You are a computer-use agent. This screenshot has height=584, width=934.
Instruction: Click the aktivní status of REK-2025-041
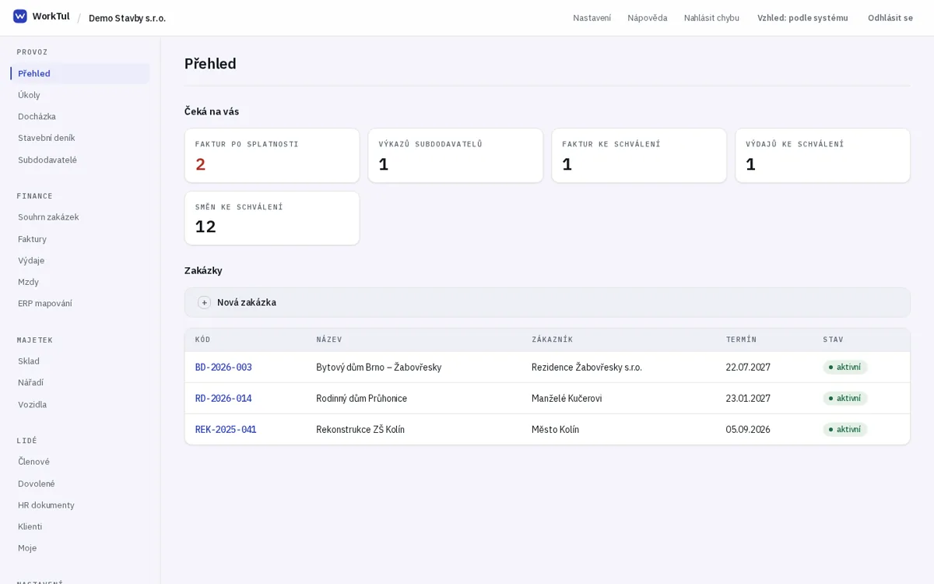coord(845,430)
